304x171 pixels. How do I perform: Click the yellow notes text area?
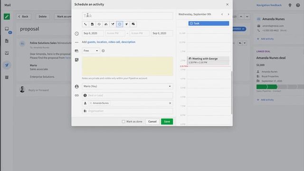127,66
